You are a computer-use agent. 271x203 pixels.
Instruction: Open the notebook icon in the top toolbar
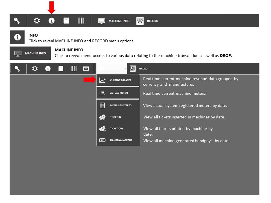(x=66, y=21)
